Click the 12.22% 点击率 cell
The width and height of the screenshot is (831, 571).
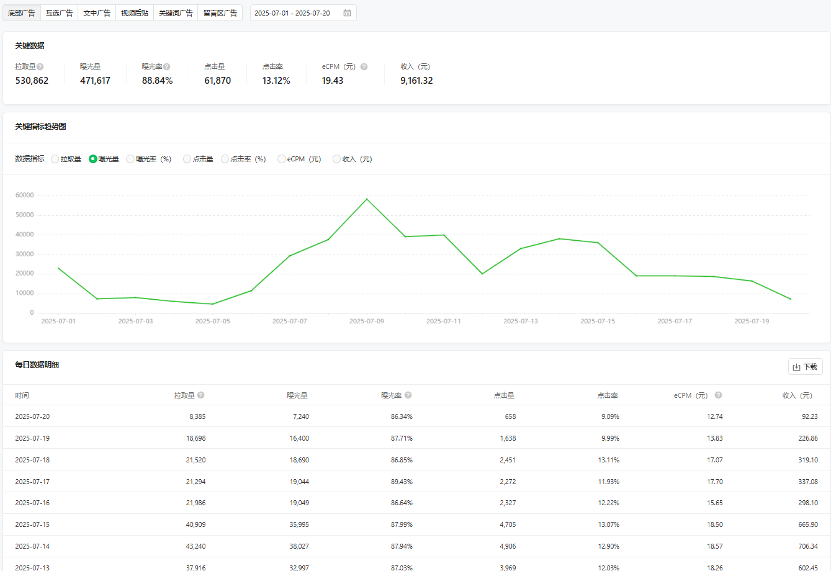coord(608,503)
